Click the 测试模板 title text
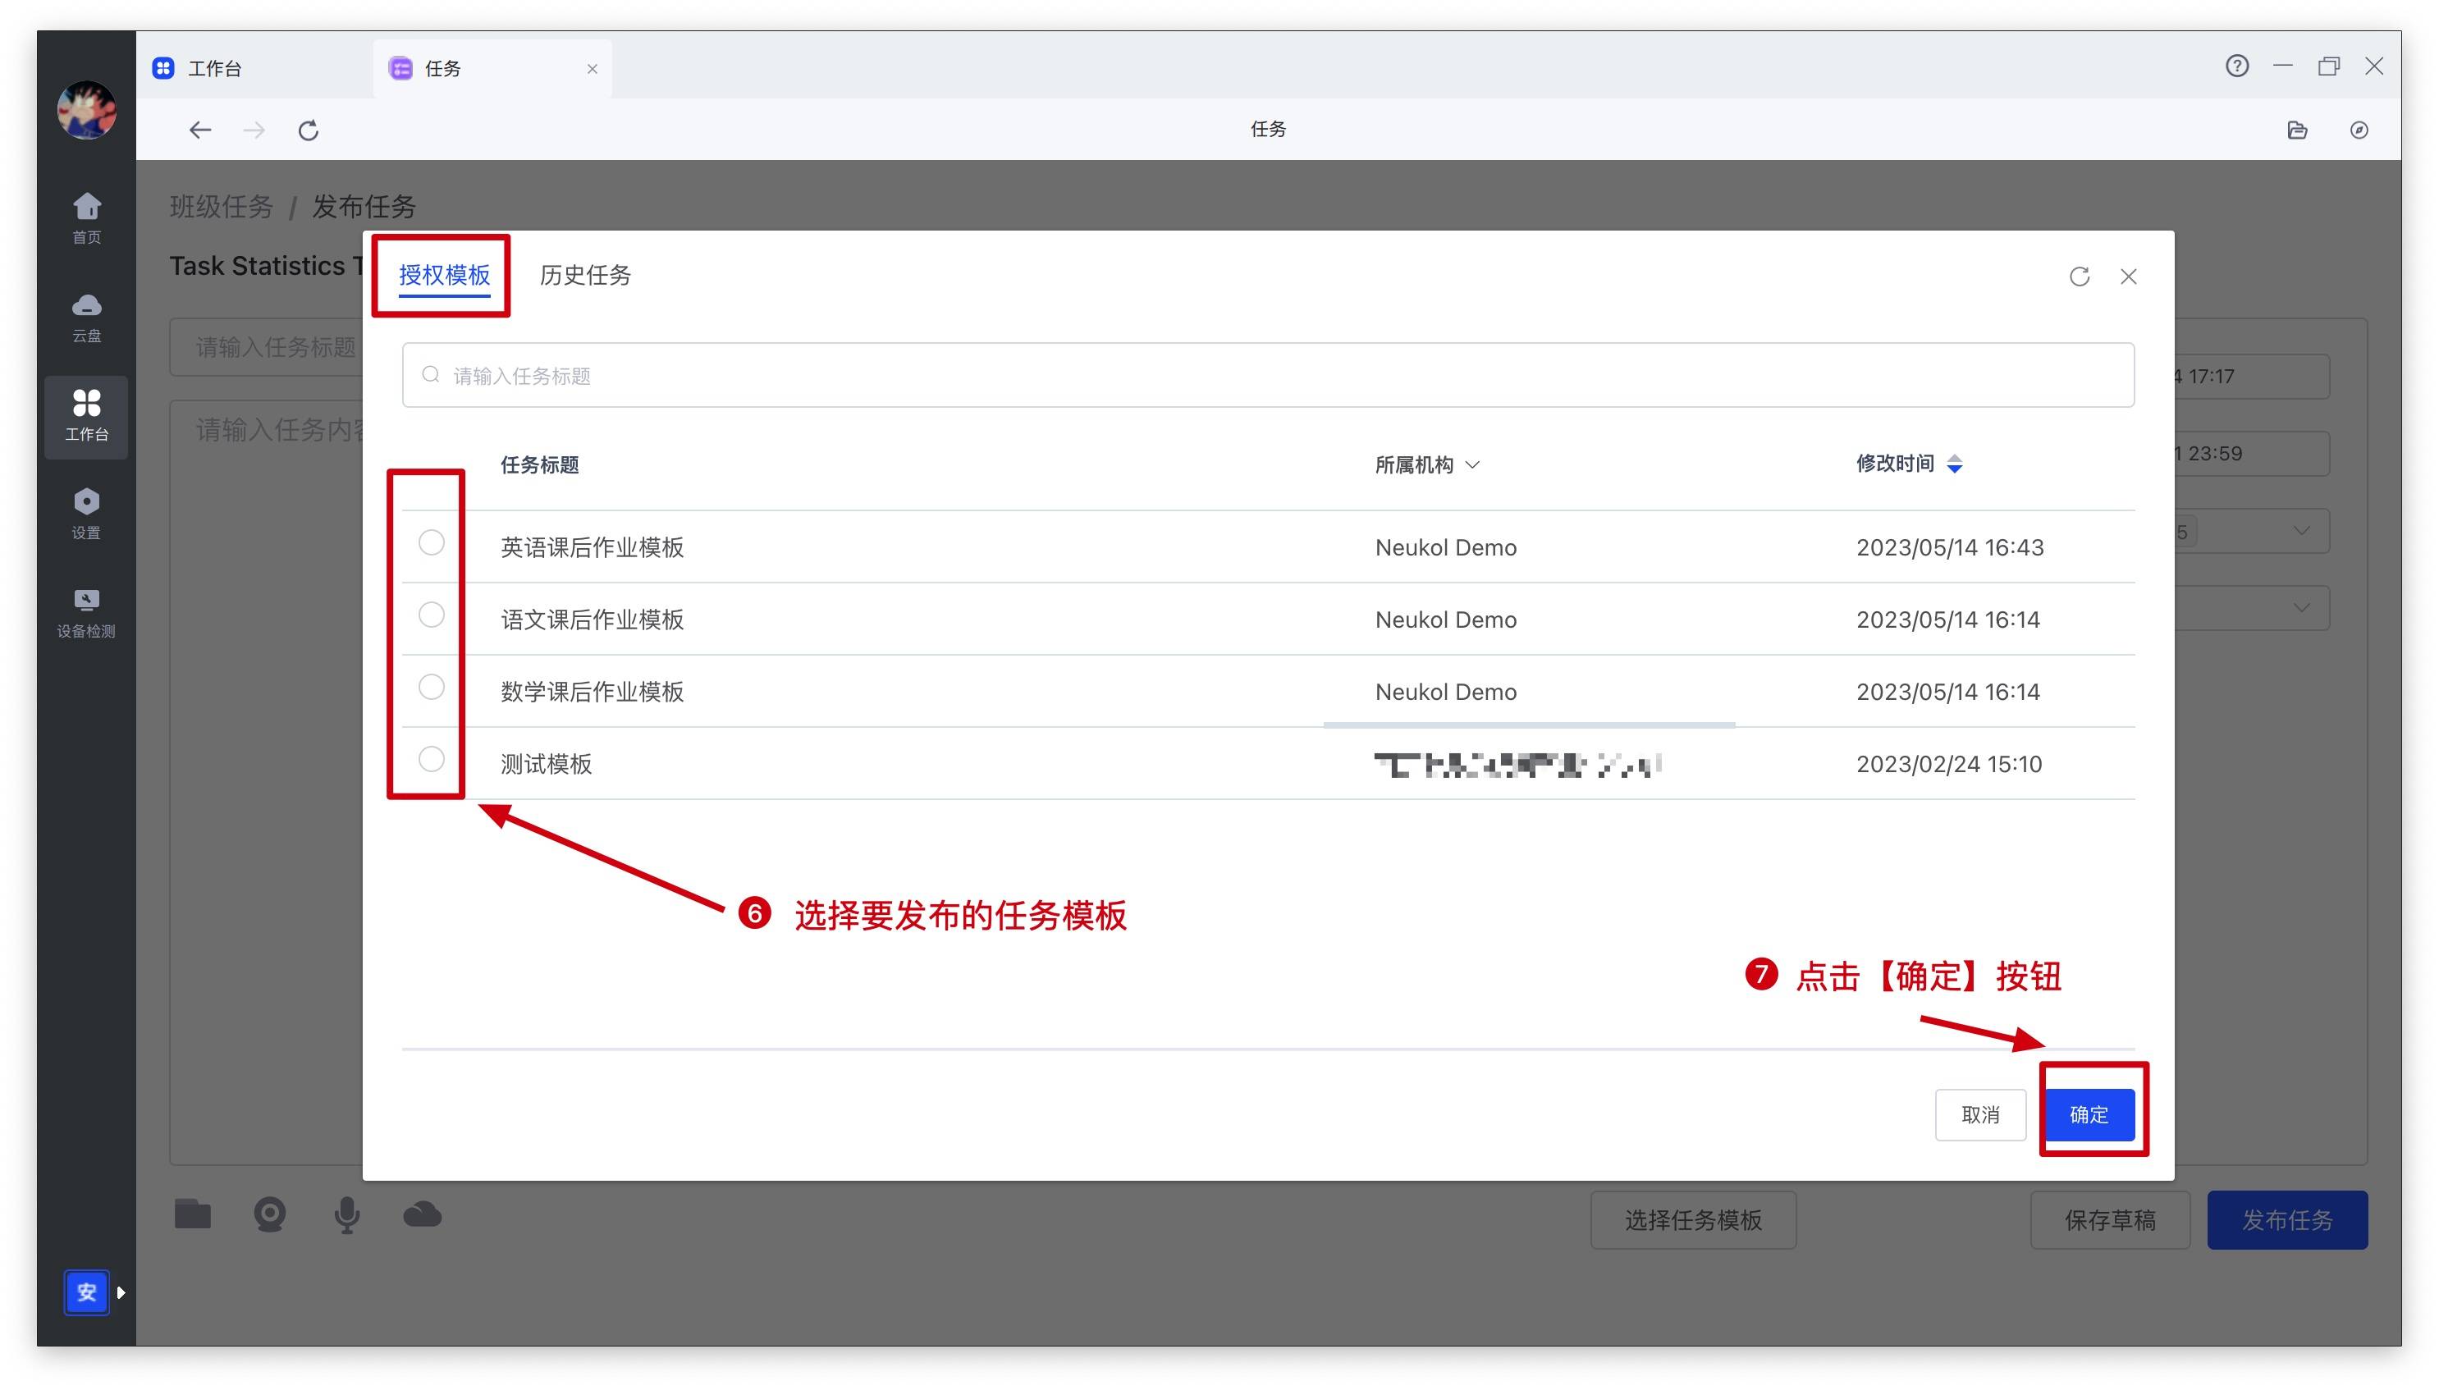2439x1390 pixels. pos(546,764)
